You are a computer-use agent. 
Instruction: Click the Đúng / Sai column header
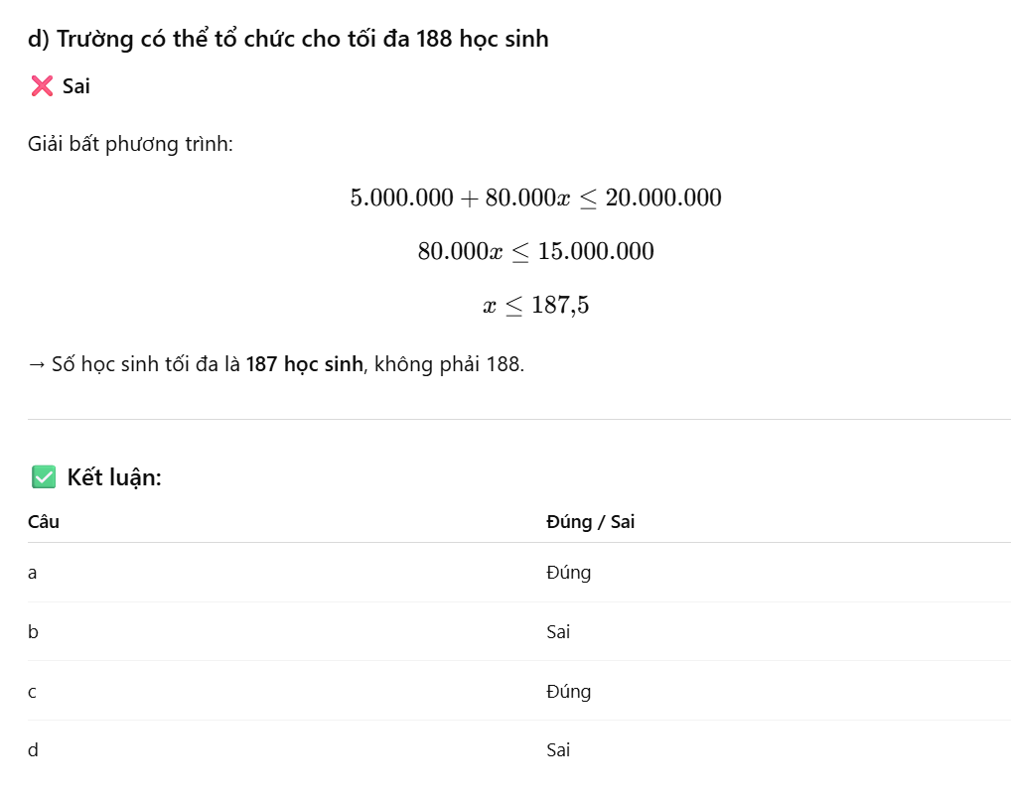pos(590,522)
